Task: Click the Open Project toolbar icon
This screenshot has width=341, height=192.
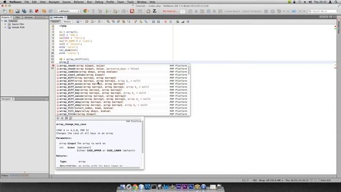Action: [x=18, y=11]
